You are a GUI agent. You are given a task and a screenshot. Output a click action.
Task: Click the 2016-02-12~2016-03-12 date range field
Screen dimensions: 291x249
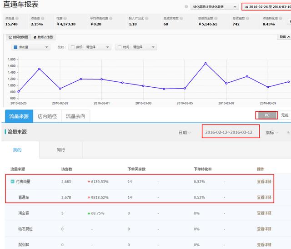(232, 133)
